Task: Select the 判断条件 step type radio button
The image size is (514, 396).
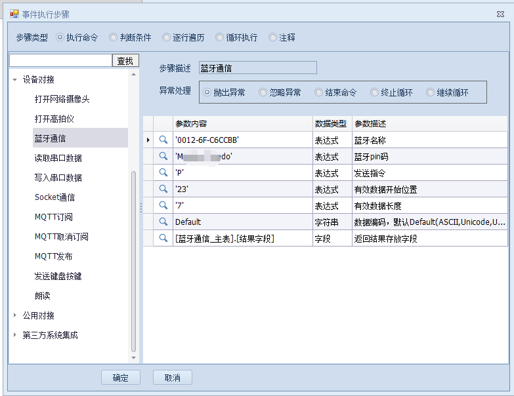Action: 114,37
